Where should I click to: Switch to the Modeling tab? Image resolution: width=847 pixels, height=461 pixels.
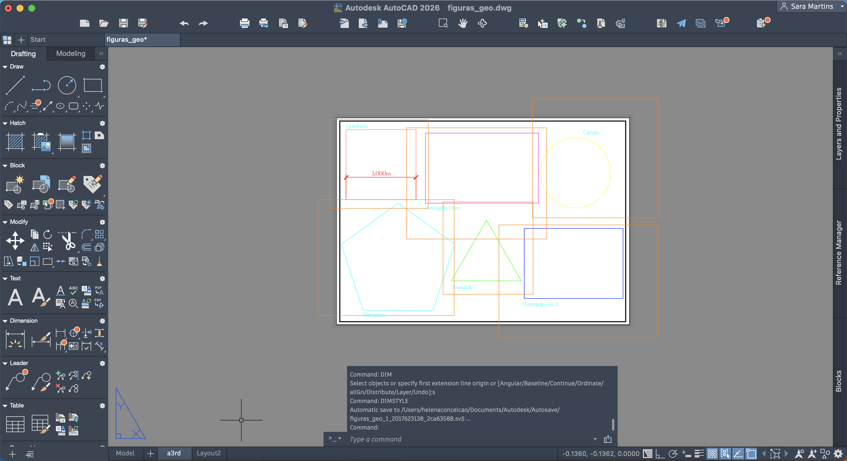click(71, 53)
